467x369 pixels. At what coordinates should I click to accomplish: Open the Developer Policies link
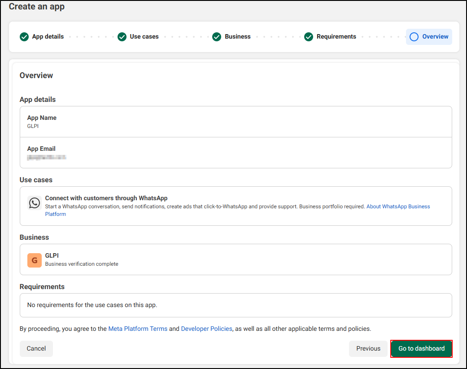206,329
